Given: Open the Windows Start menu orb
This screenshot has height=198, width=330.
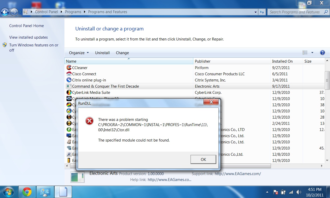Looking at the screenshot, I should (x=9, y=192).
